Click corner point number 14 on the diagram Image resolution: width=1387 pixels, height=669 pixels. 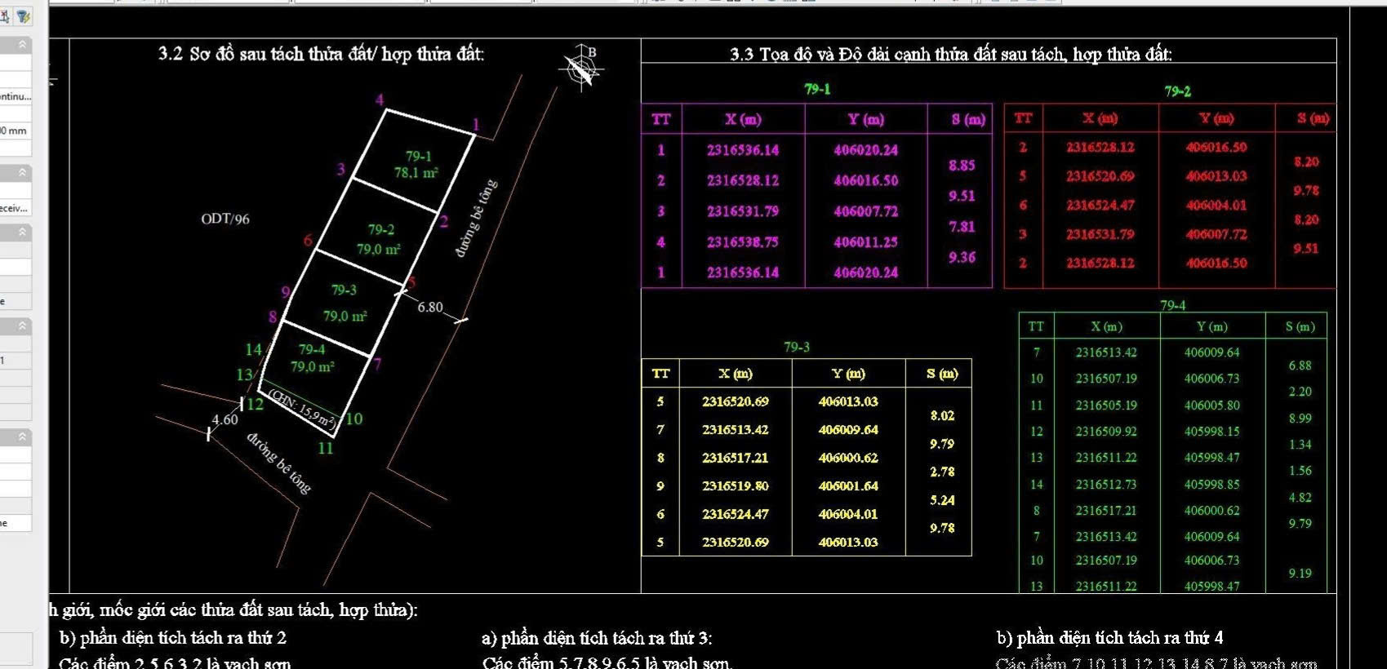(254, 349)
